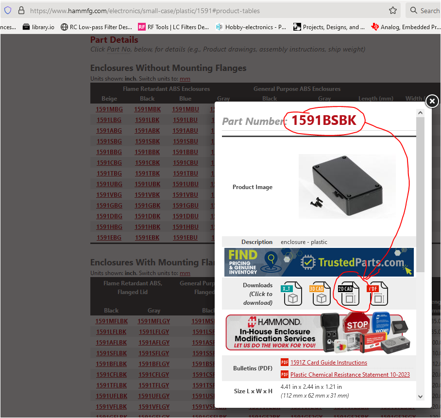Image resolution: width=441 pixels, height=418 pixels.
Task: Open part 1591LFLBK details
Action: (x=111, y=332)
